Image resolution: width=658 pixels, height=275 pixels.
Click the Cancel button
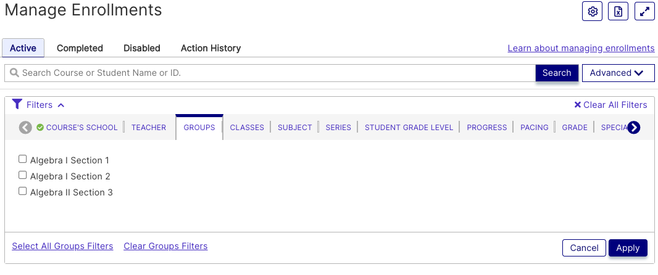[584, 248]
